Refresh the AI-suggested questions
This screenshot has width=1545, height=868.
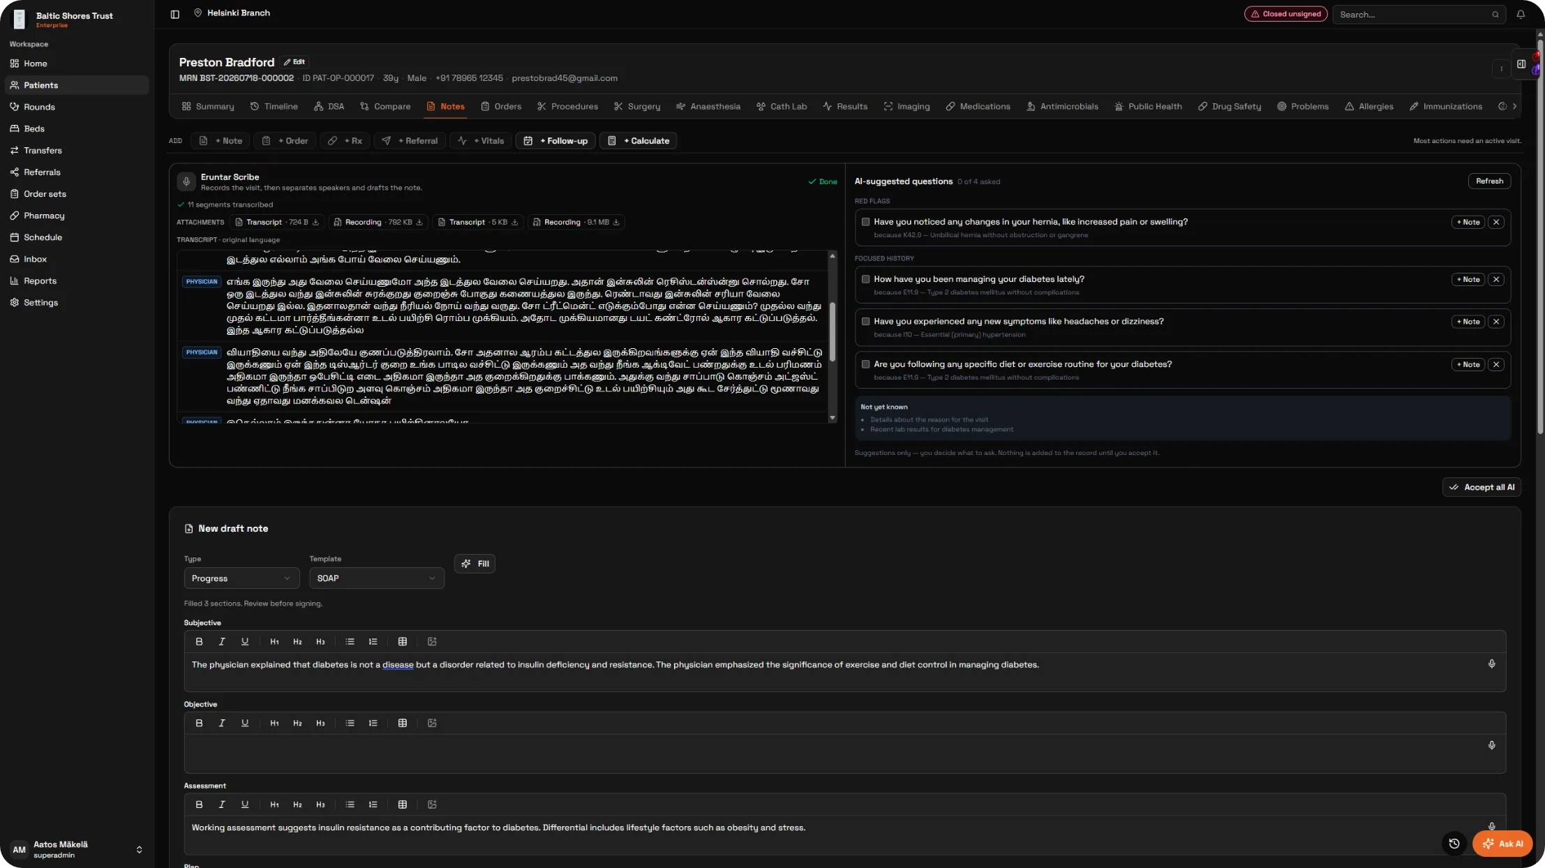1489,181
